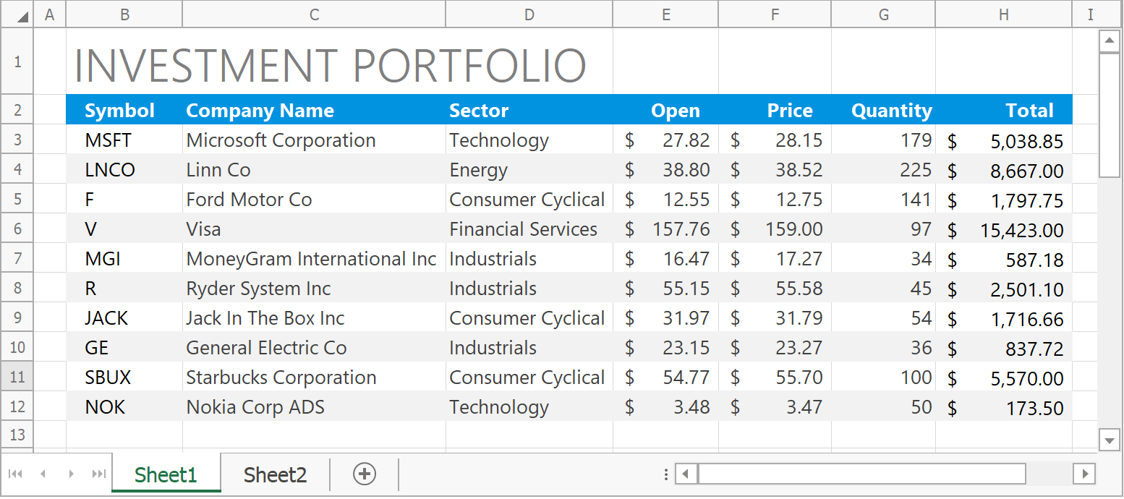Click previous sheet navigation arrow
Screen dimensions: 1124x499
43,474
